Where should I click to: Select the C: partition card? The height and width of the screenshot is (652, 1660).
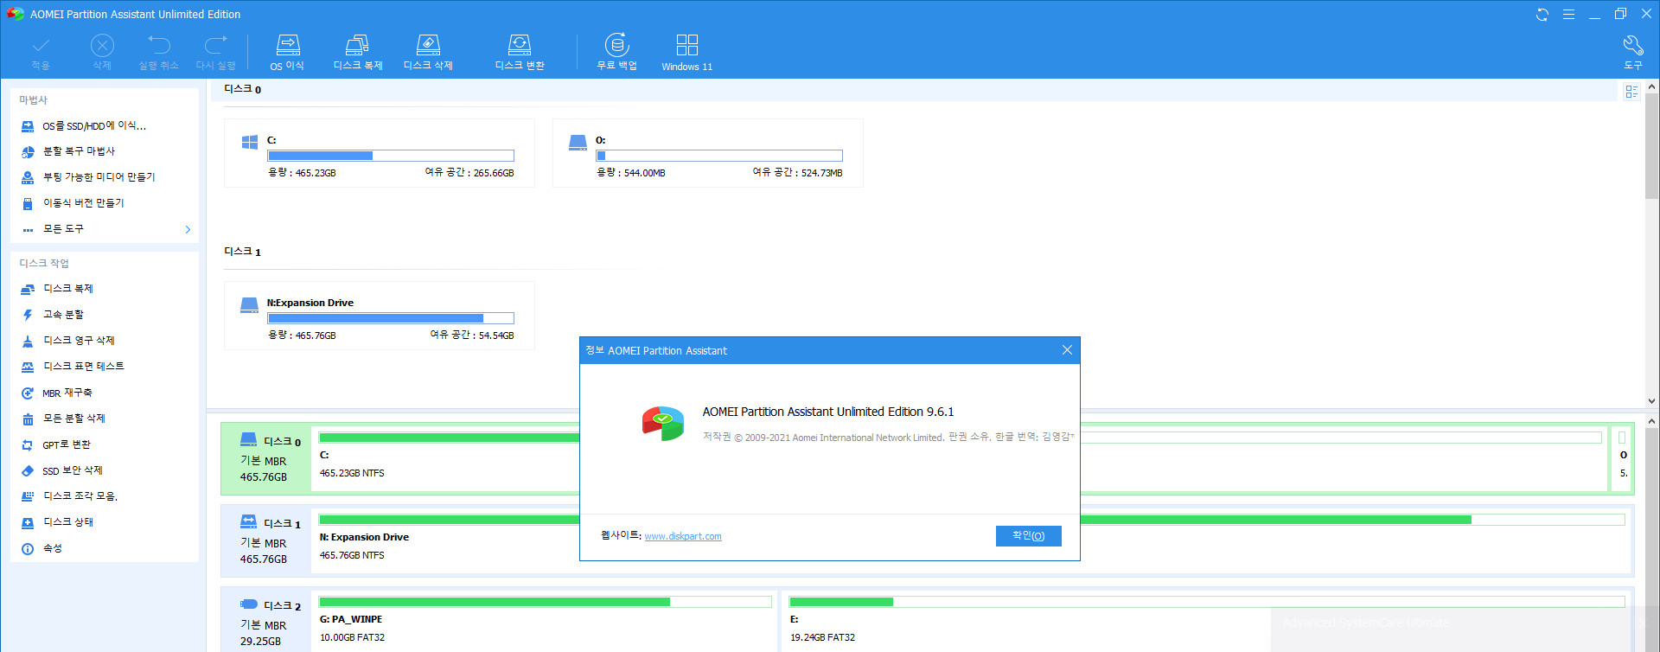coord(379,153)
